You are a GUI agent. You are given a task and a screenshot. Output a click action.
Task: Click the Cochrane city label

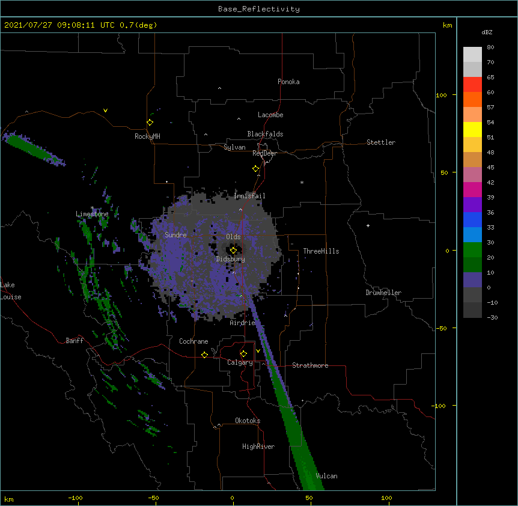(193, 341)
